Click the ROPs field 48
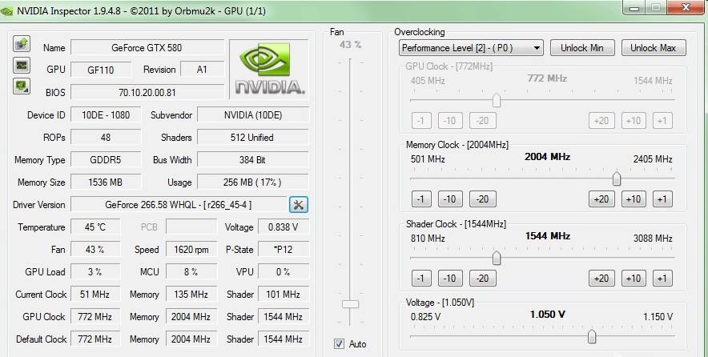The height and width of the screenshot is (357, 708). [x=106, y=137]
